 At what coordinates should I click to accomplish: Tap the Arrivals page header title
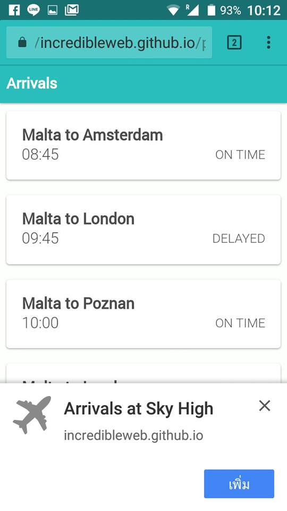[32, 84]
